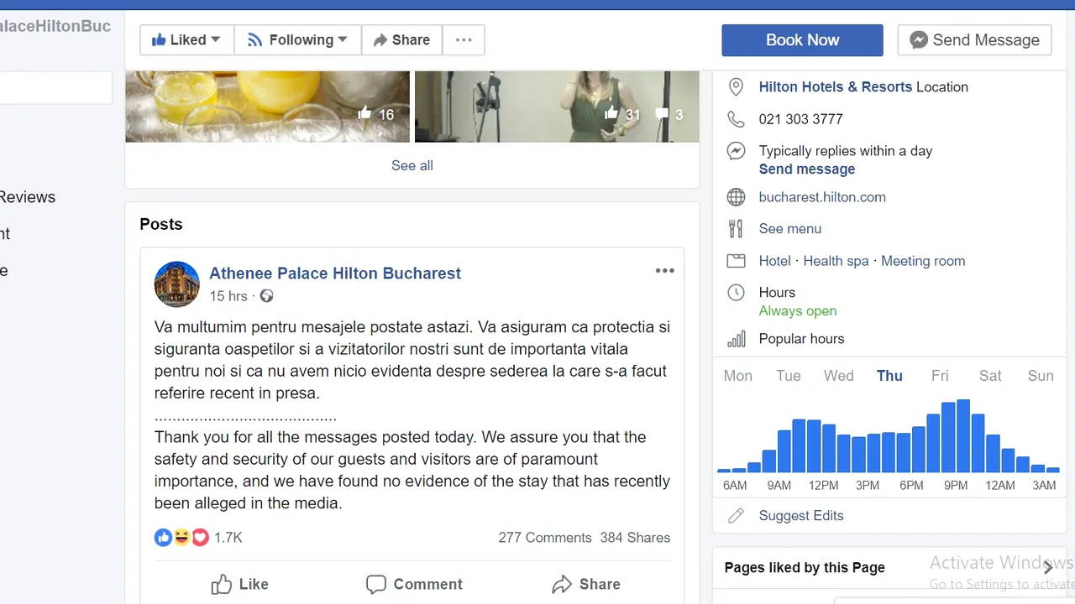The image size is (1075, 604).
Task: Open Athenee Palace Hilton Bucharest post author link
Action: pos(335,273)
